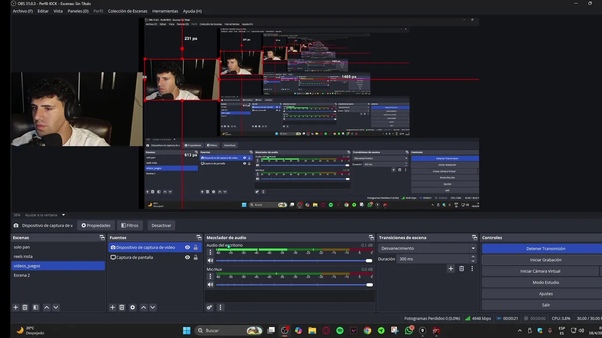The image size is (602, 338).
Task: Move selected scene down
Action: coord(55,307)
